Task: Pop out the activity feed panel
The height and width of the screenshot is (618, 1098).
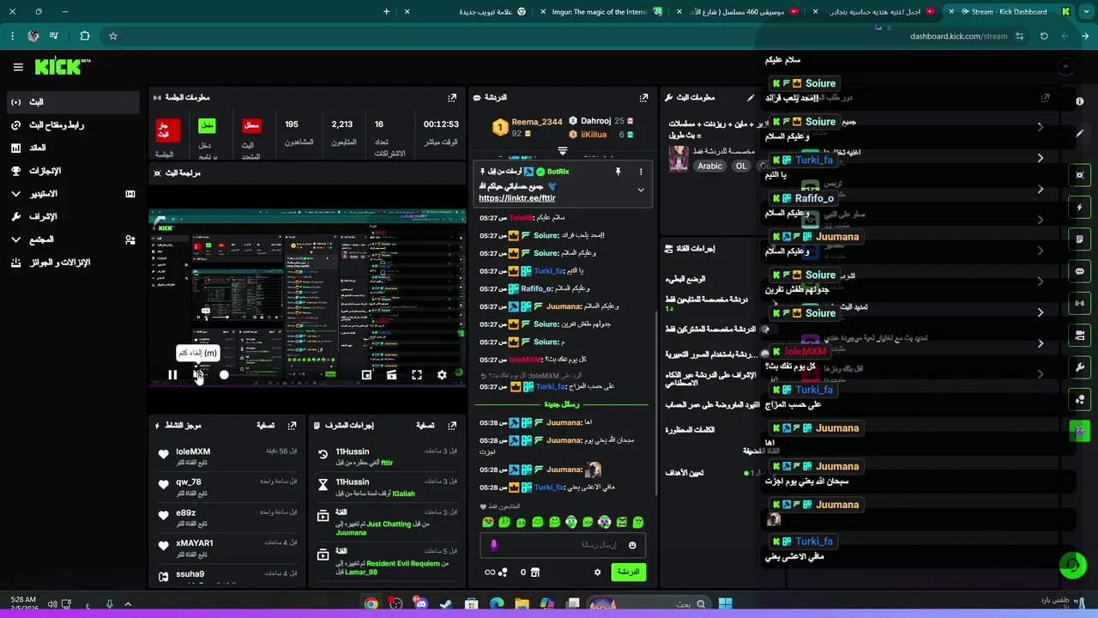Action: tap(292, 425)
